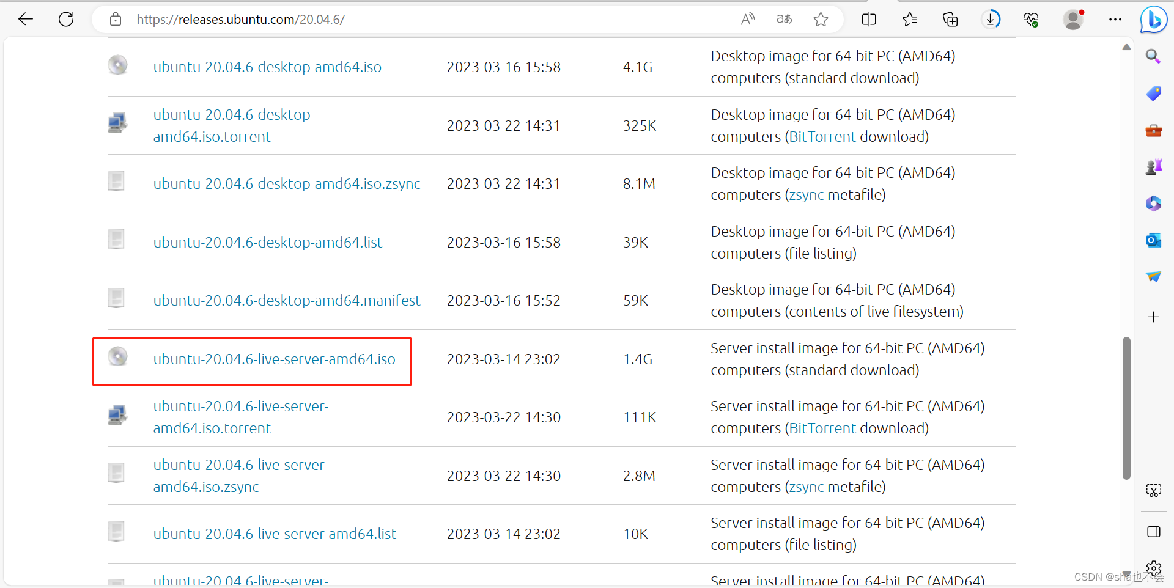Open Read Aloud from address bar
Image resolution: width=1174 pixels, height=588 pixels.
pyautogui.click(x=747, y=20)
